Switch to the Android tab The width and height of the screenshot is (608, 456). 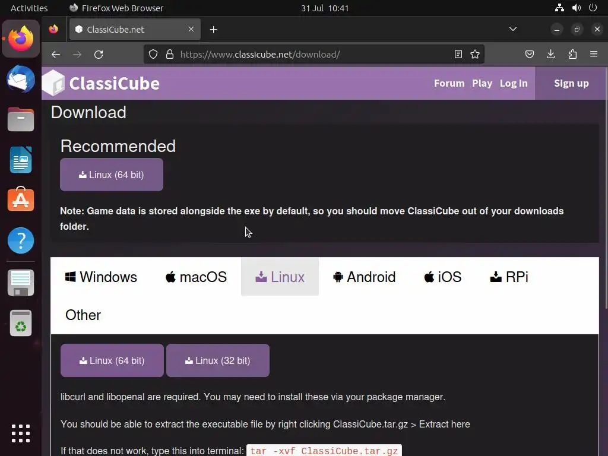tap(364, 277)
